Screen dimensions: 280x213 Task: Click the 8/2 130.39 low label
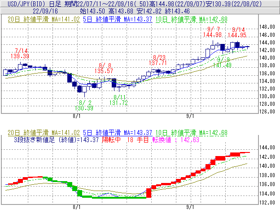pyautogui.click(x=84, y=105)
